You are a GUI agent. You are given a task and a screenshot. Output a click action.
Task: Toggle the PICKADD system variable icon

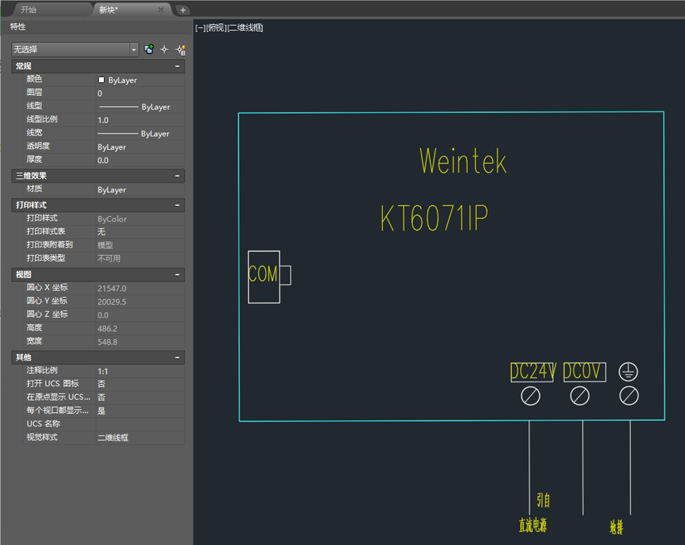pos(149,49)
